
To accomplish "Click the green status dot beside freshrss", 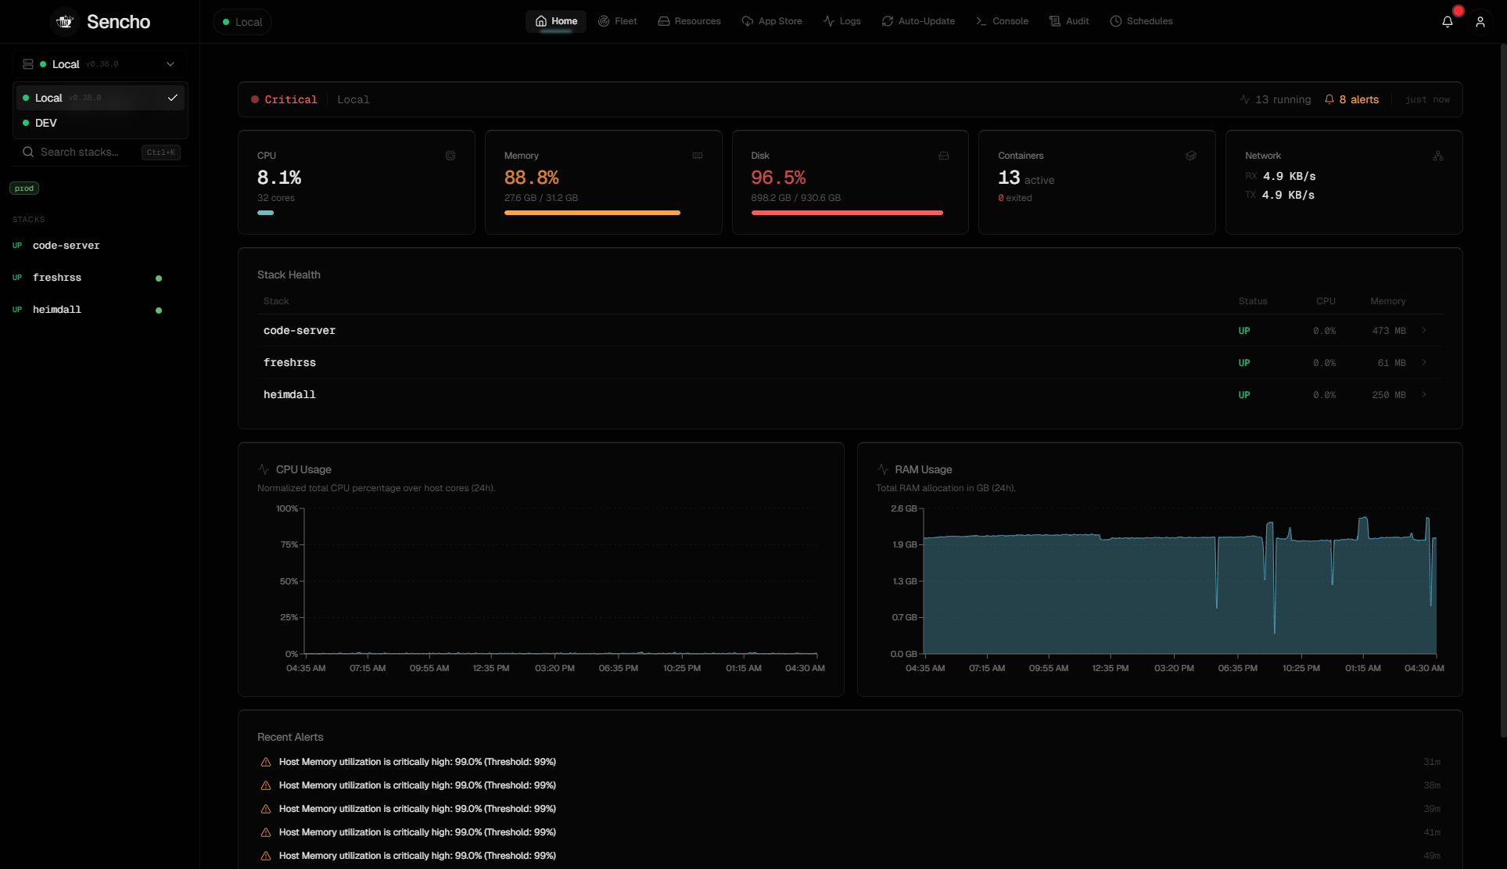I will [159, 278].
